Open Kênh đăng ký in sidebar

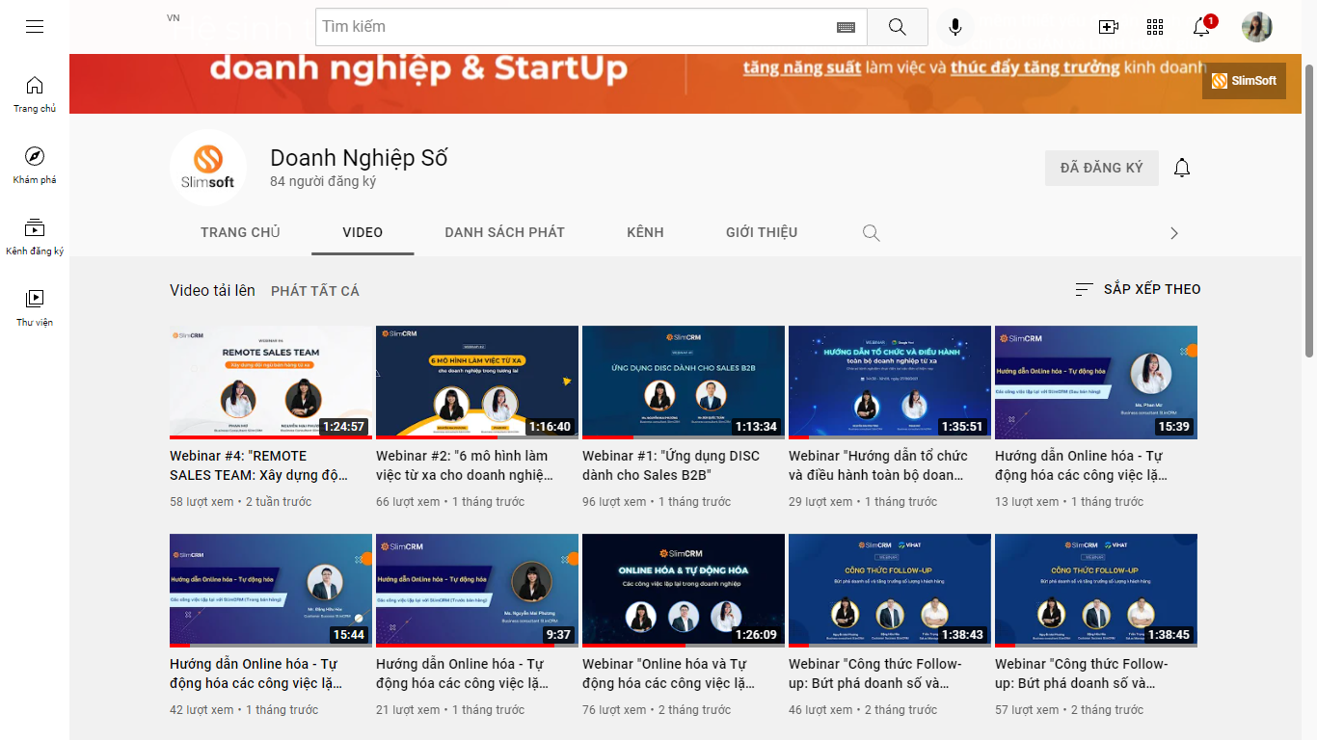(35, 237)
